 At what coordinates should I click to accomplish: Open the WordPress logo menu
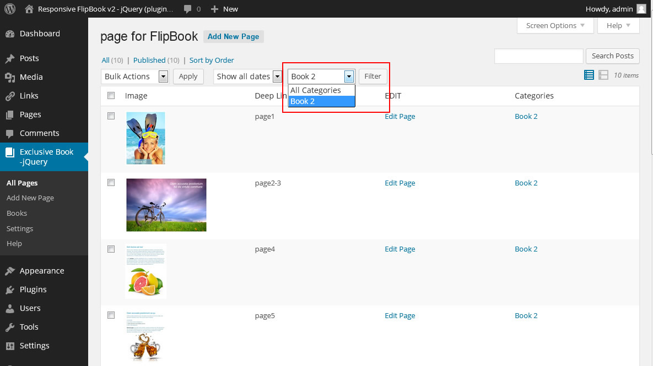(x=10, y=9)
